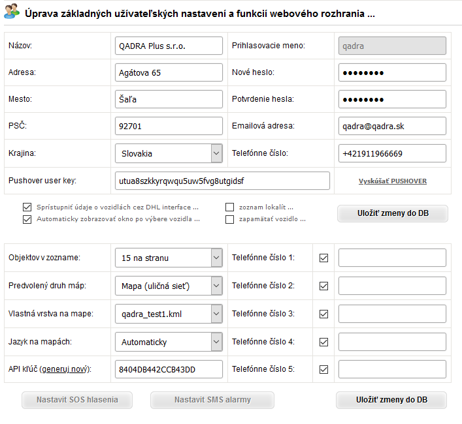Toggle the Telefónne číslo 3 checkbox
The width and height of the screenshot is (462, 424).
tap(323, 314)
